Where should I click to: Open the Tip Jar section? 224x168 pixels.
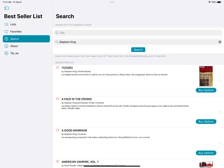(26, 53)
